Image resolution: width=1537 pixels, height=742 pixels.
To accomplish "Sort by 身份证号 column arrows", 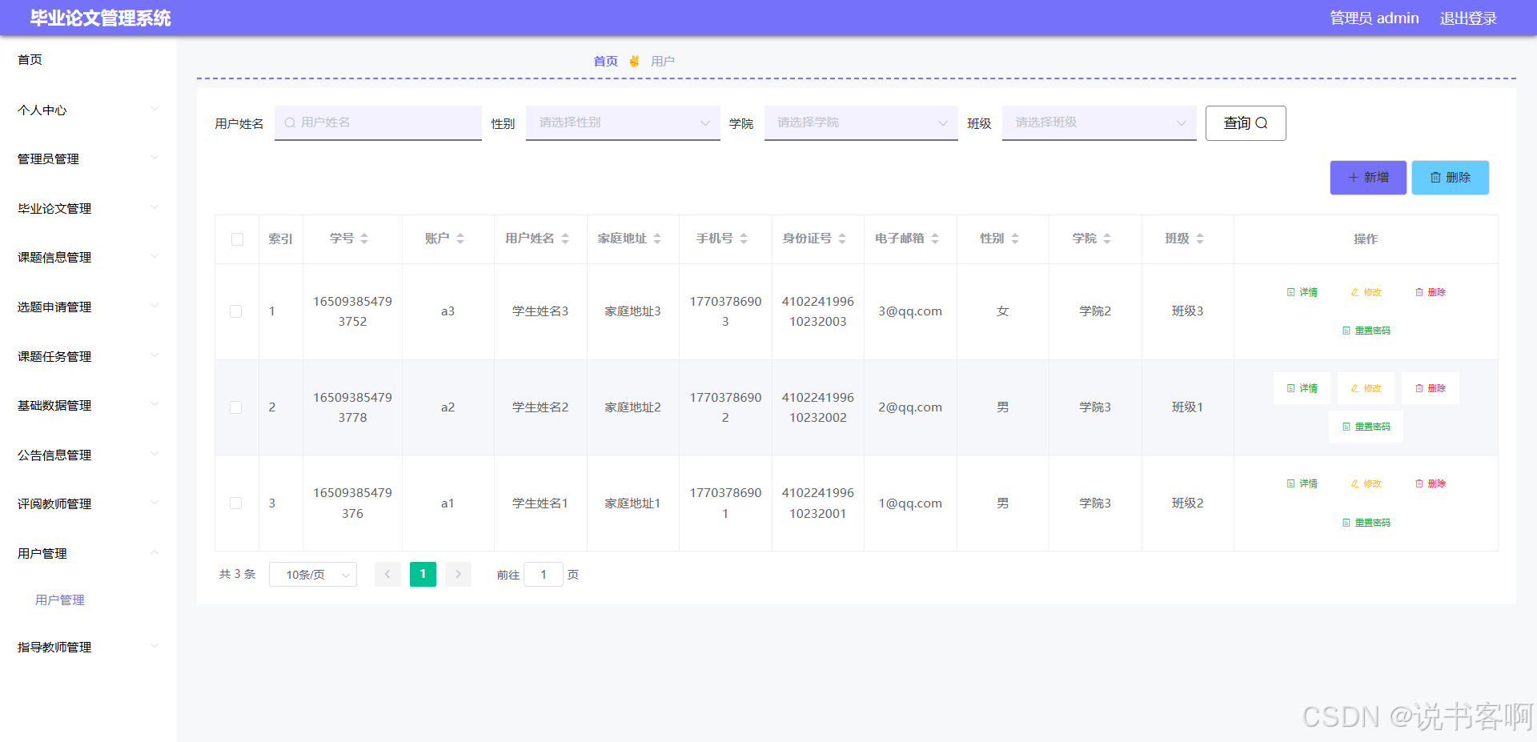I will tap(842, 239).
